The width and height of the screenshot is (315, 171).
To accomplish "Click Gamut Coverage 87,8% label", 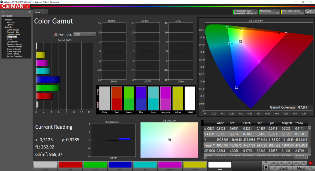I will pyautogui.click(x=289, y=107).
